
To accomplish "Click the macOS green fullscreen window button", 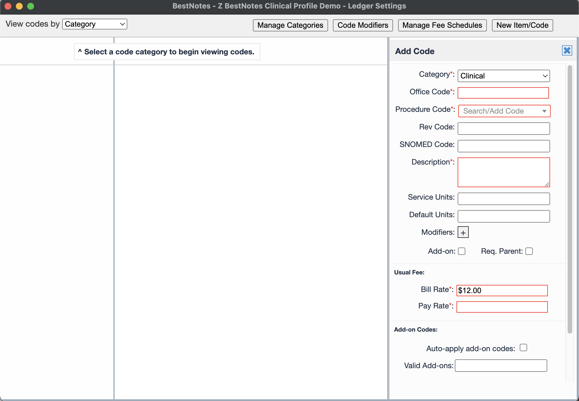I will point(31,6).
